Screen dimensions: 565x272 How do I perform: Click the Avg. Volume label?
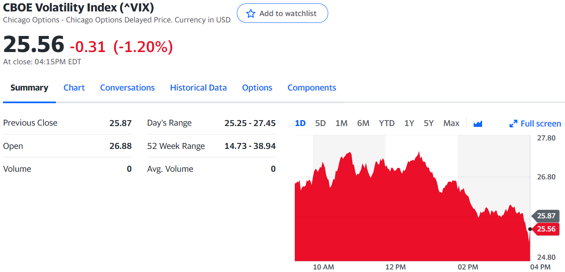click(x=170, y=169)
